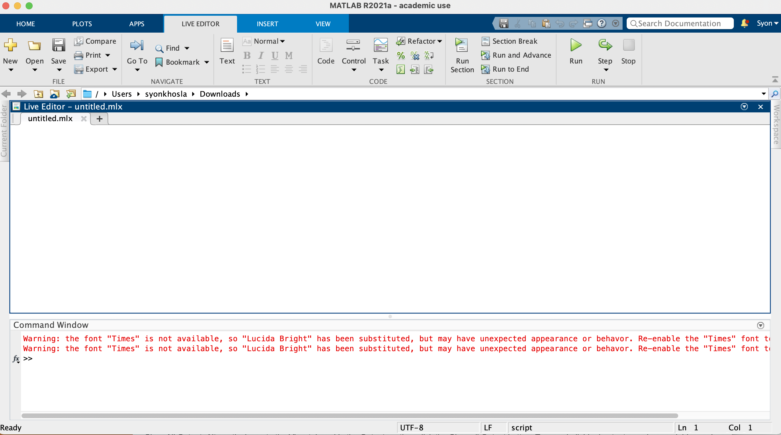This screenshot has width=781, height=435.
Task: Click the Section Break button
Action: click(510, 41)
